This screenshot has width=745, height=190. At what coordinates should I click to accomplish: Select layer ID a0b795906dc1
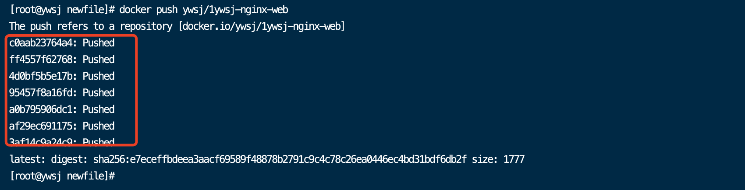pos(40,109)
